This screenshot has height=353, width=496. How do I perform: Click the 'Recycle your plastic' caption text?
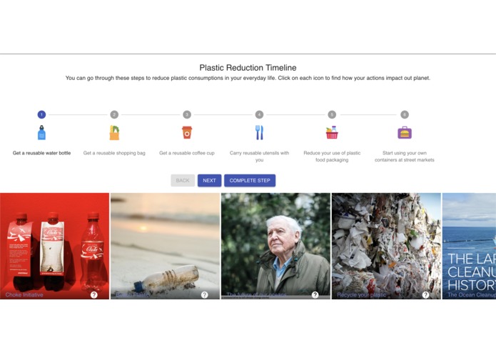[x=362, y=294]
